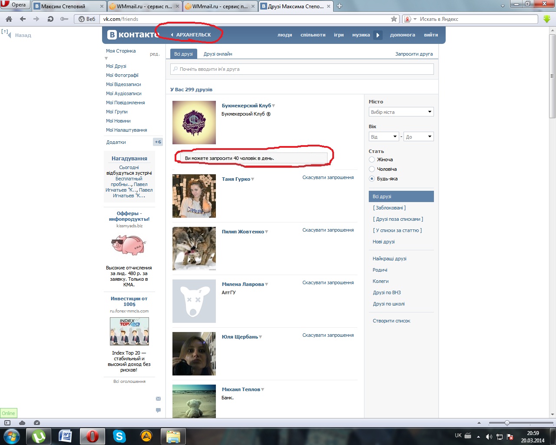Open the спільноти header menu item

(x=313, y=35)
